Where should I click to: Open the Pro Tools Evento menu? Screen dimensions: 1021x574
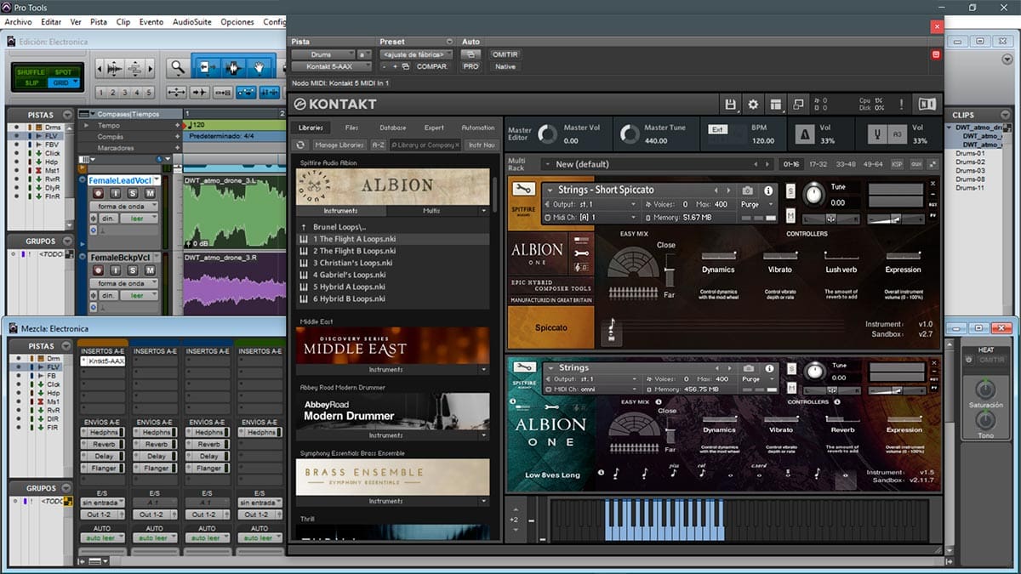[x=151, y=21]
